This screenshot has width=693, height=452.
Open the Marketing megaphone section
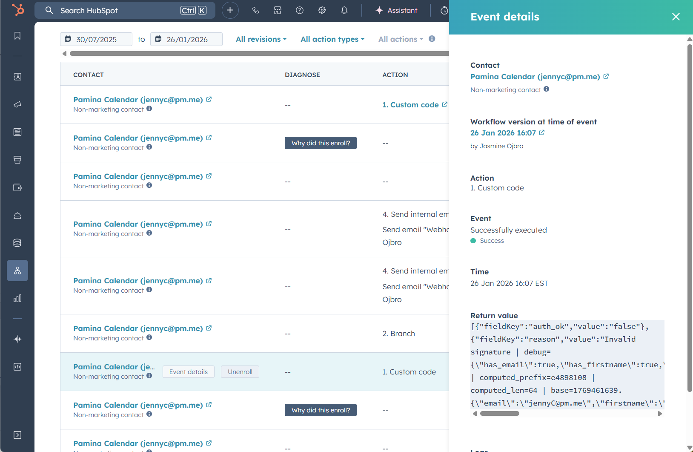tap(17, 104)
